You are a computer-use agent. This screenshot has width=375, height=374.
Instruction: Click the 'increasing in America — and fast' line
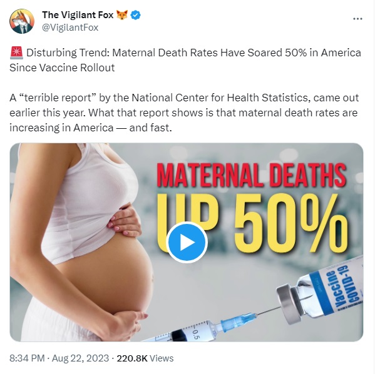[x=91, y=128]
